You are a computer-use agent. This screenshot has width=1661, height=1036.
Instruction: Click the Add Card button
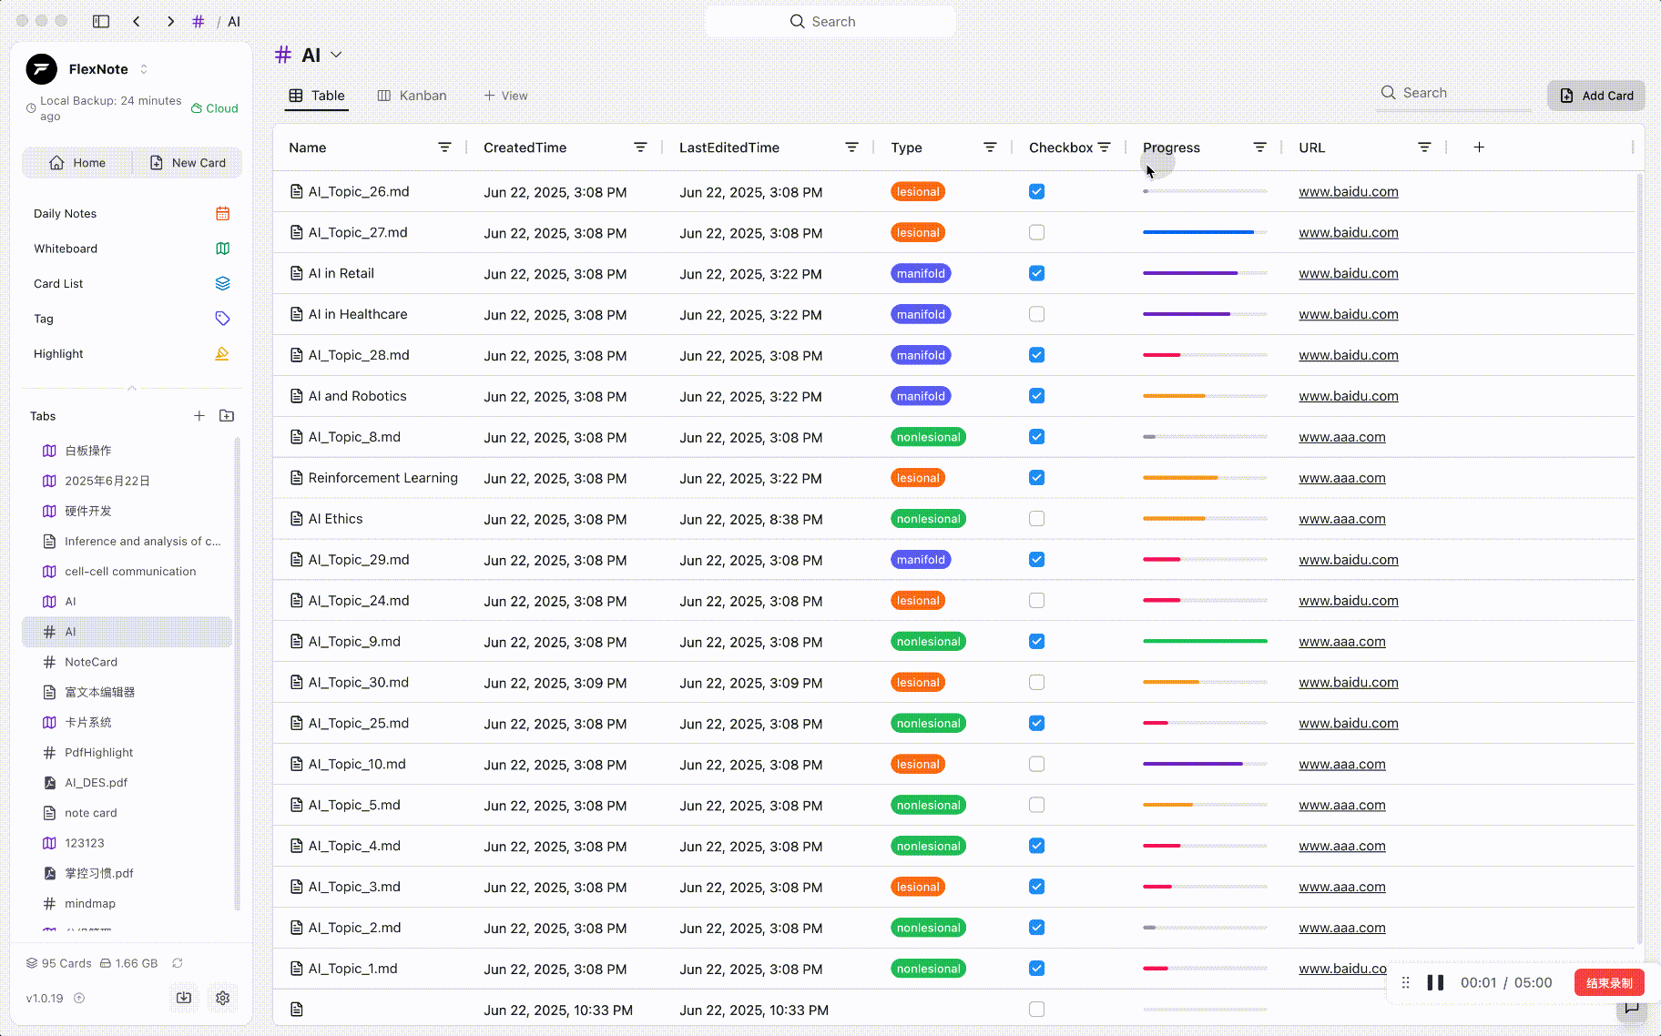pos(1596,96)
